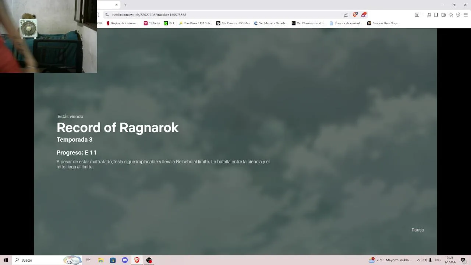Restore down the browser window

pos(454,5)
